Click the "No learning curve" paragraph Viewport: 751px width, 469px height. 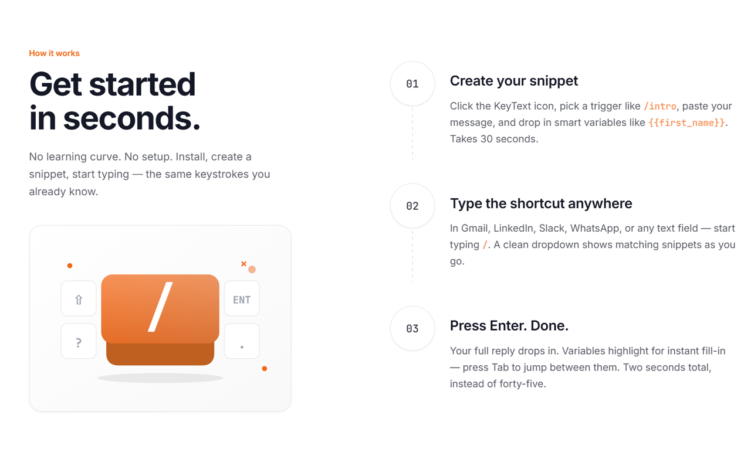point(149,174)
